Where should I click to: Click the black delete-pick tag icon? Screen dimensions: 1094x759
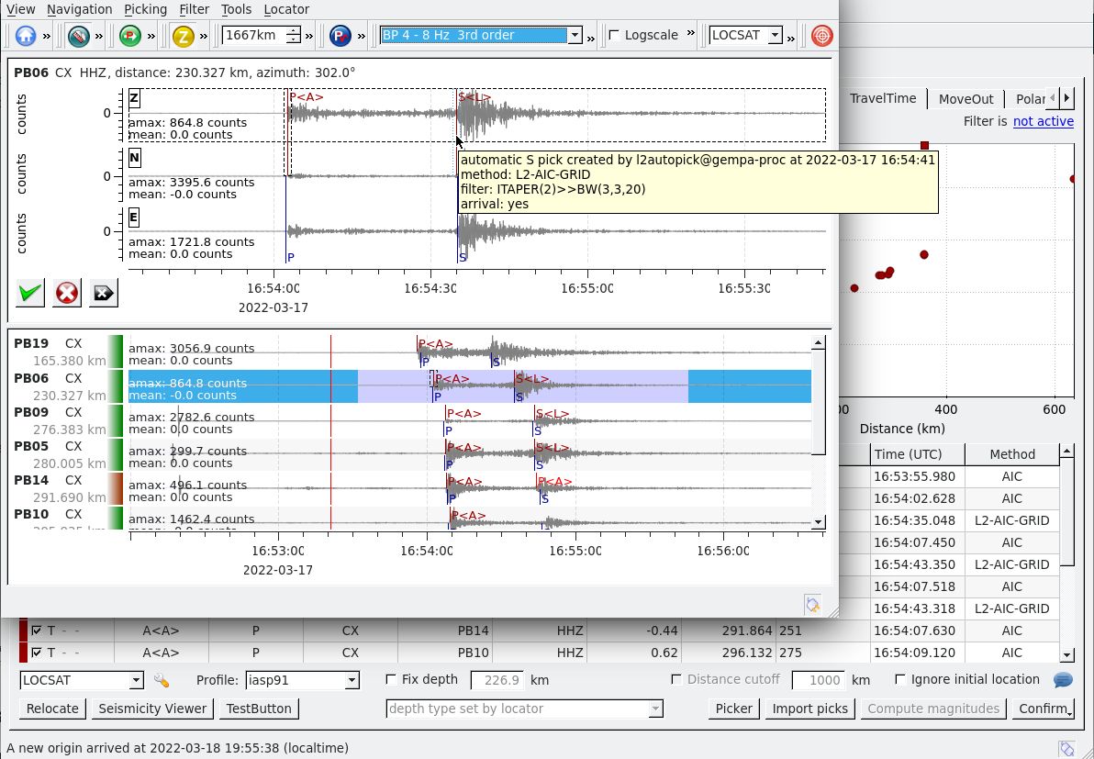click(103, 293)
